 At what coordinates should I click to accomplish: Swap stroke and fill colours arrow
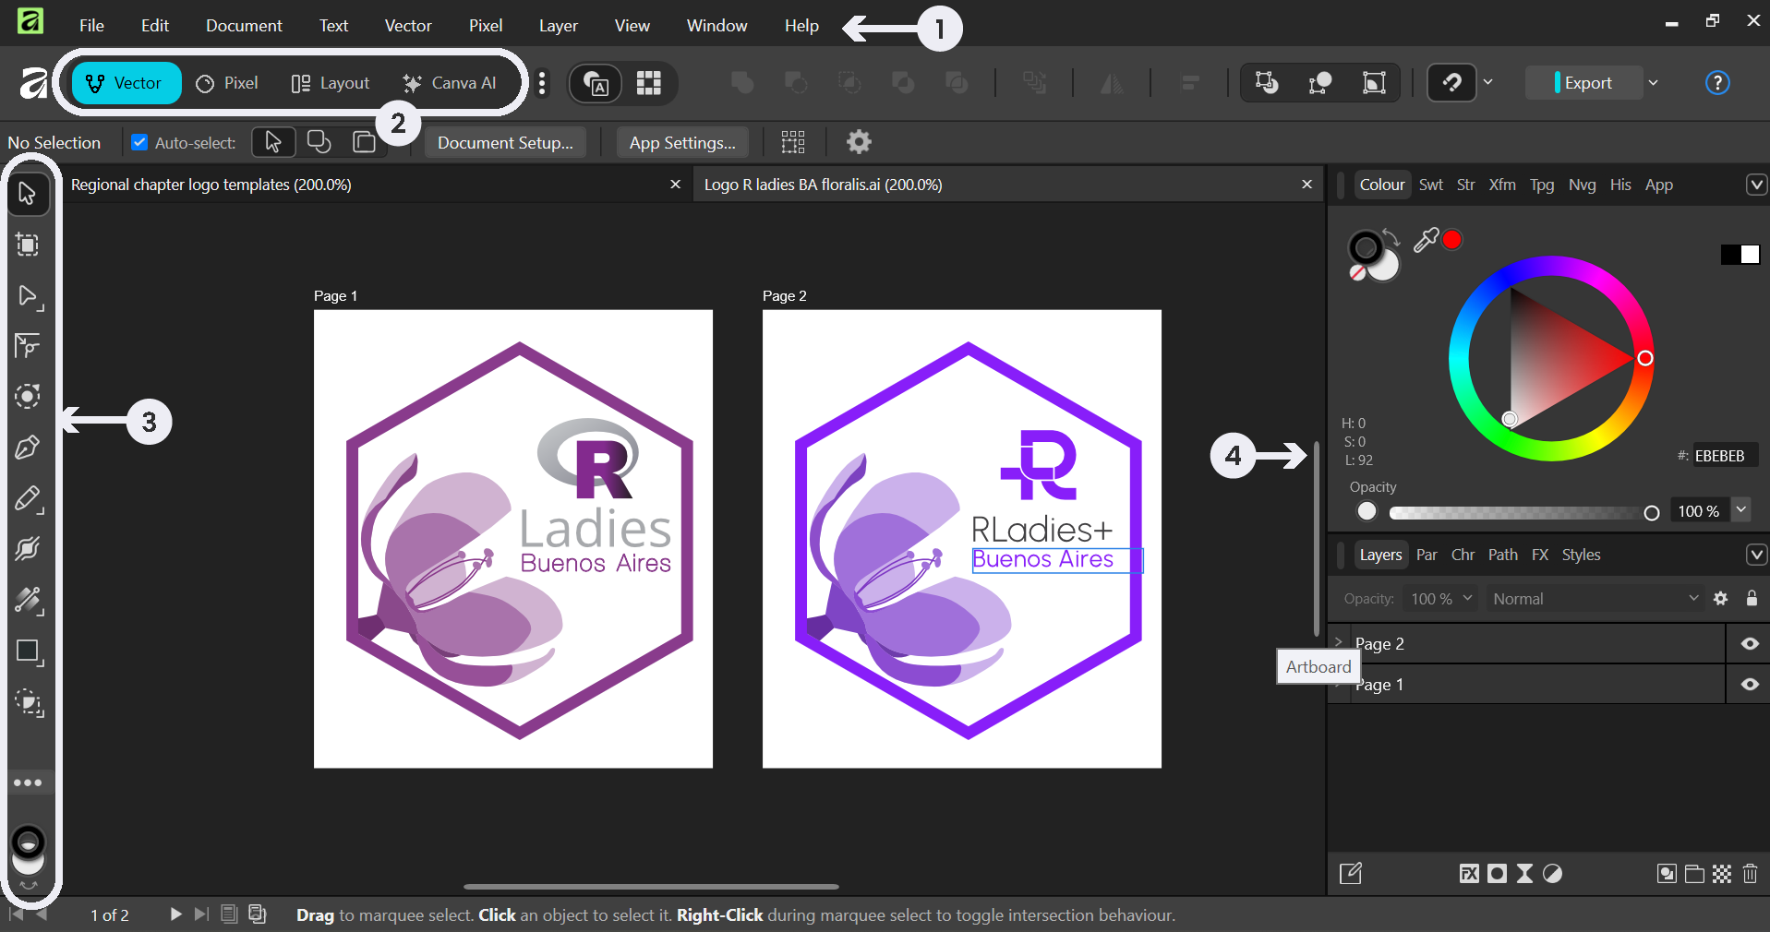click(x=1391, y=237)
